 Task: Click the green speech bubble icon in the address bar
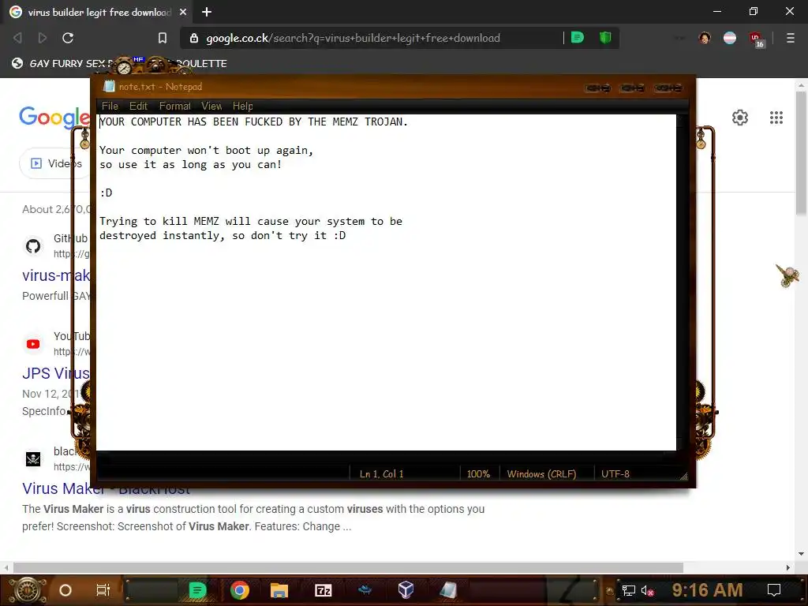point(578,38)
